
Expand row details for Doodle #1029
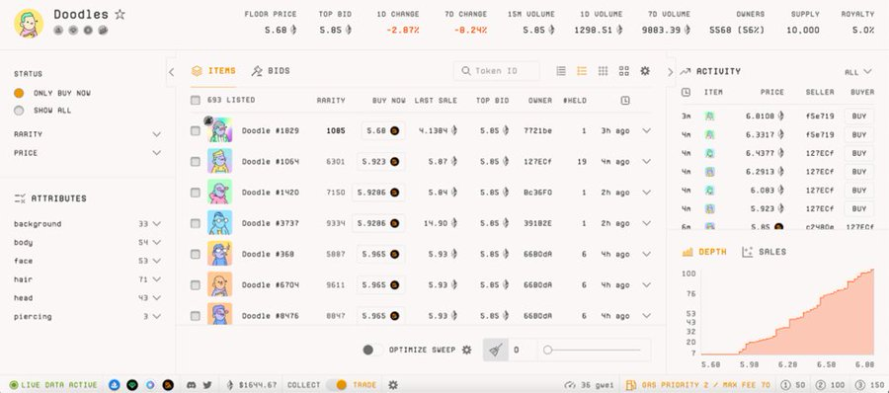tap(646, 130)
